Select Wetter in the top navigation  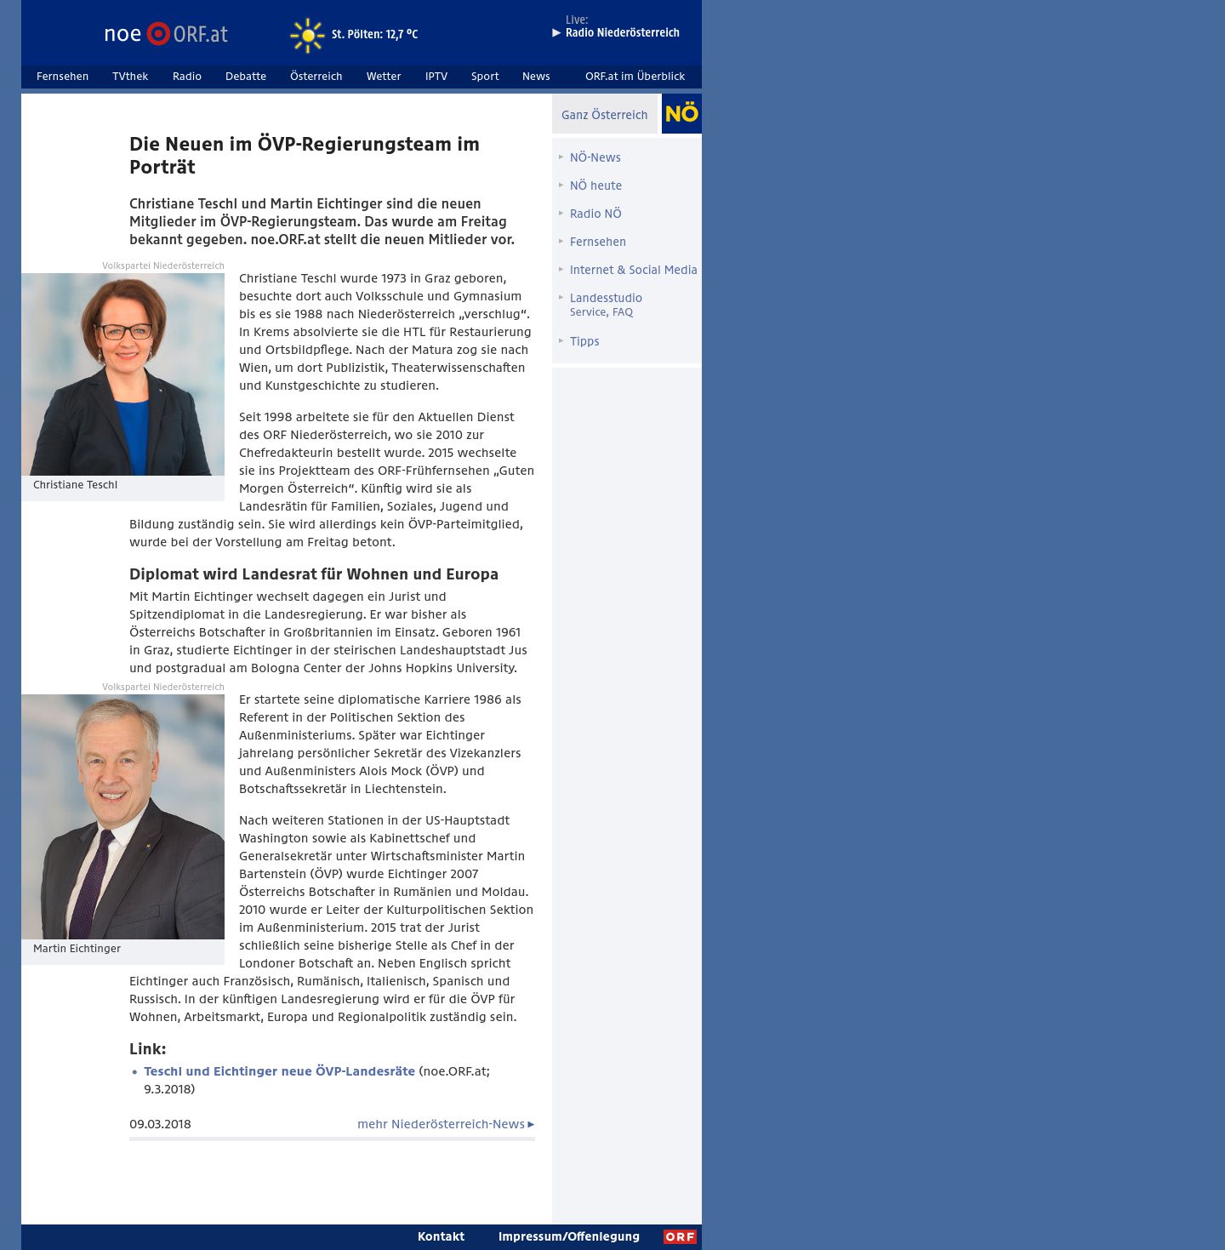pyautogui.click(x=384, y=77)
